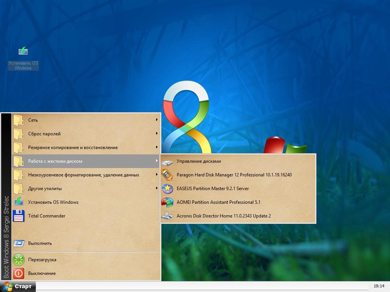Viewport: 390px width, 292px height.
Task: Choose Установить OS Windows in Start menu
Action: point(53,202)
